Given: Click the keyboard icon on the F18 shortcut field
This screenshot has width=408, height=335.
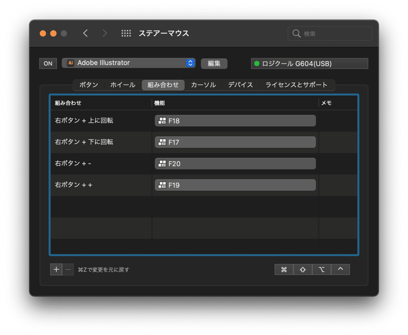Looking at the screenshot, I should click(x=161, y=121).
